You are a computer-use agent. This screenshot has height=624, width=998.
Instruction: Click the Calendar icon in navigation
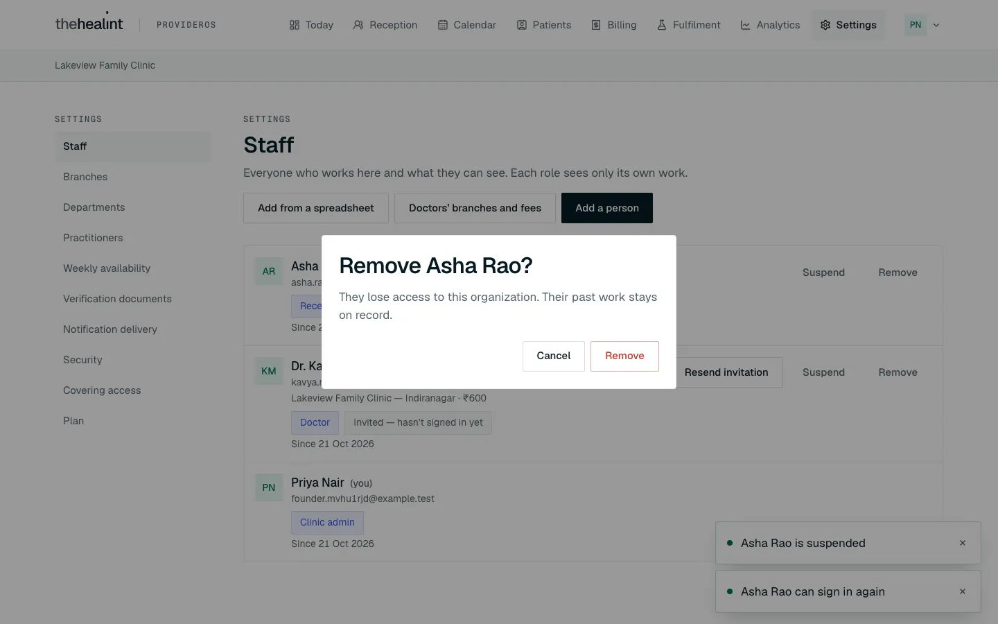[x=443, y=25]
